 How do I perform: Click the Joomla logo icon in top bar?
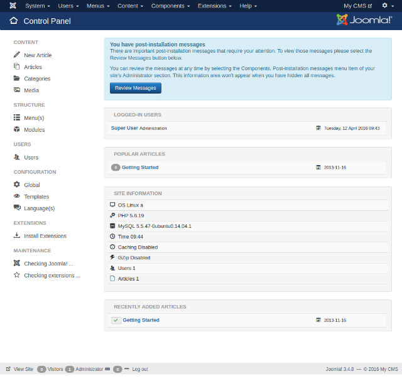(13, 6)
